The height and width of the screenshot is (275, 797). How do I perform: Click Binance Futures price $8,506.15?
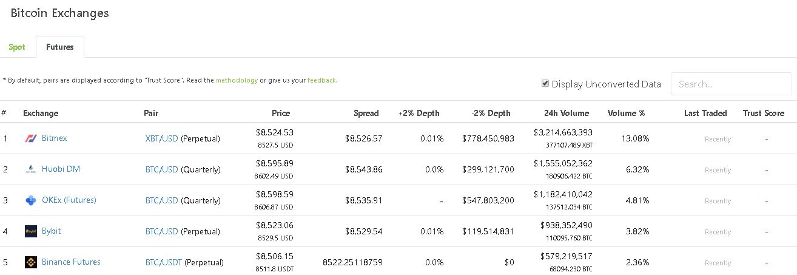coord(275,256)
